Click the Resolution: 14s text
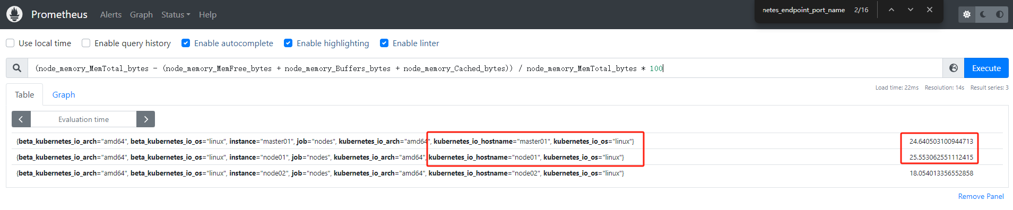 (x=944, y=87)
